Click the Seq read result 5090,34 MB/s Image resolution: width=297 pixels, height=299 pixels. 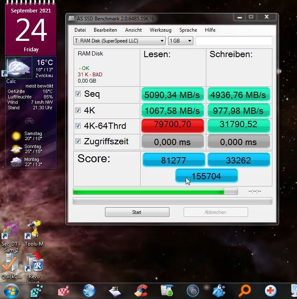click(172, 95)
